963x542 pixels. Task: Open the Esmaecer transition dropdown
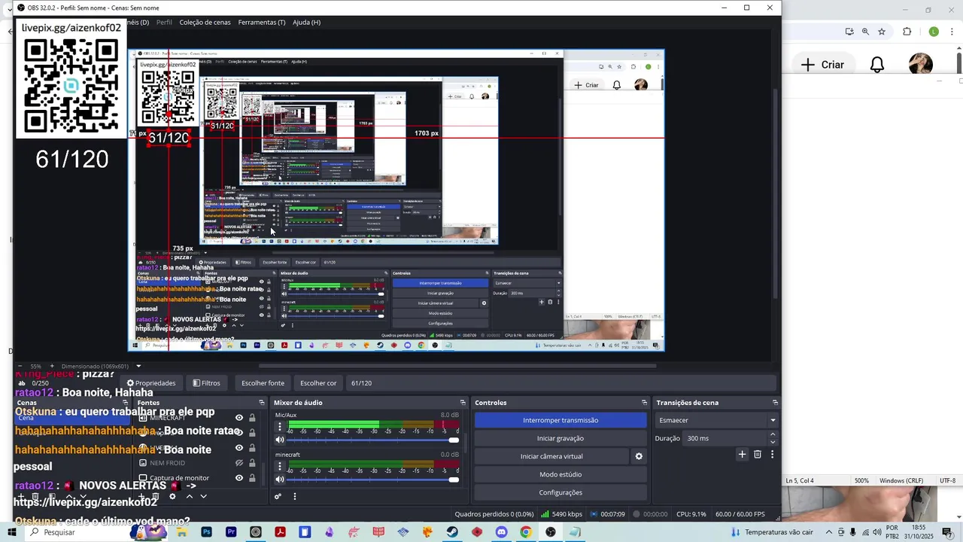pyautogui.click(x=717, y=420)
